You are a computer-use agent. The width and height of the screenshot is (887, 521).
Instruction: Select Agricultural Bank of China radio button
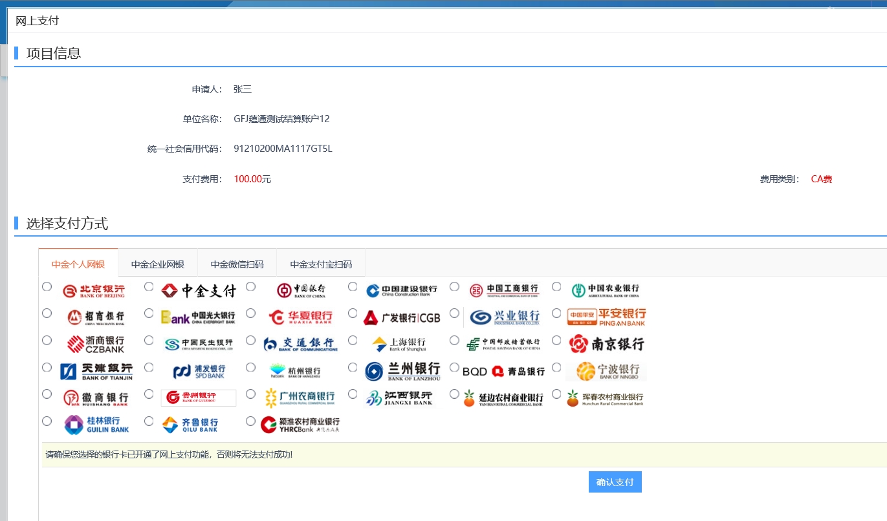coord(556,286)
